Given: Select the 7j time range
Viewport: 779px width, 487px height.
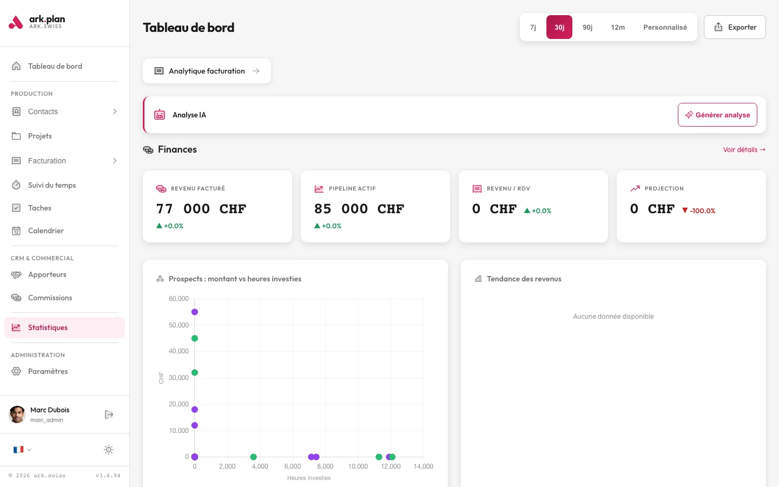Looking at the screenshot, I should click(533, 27).
